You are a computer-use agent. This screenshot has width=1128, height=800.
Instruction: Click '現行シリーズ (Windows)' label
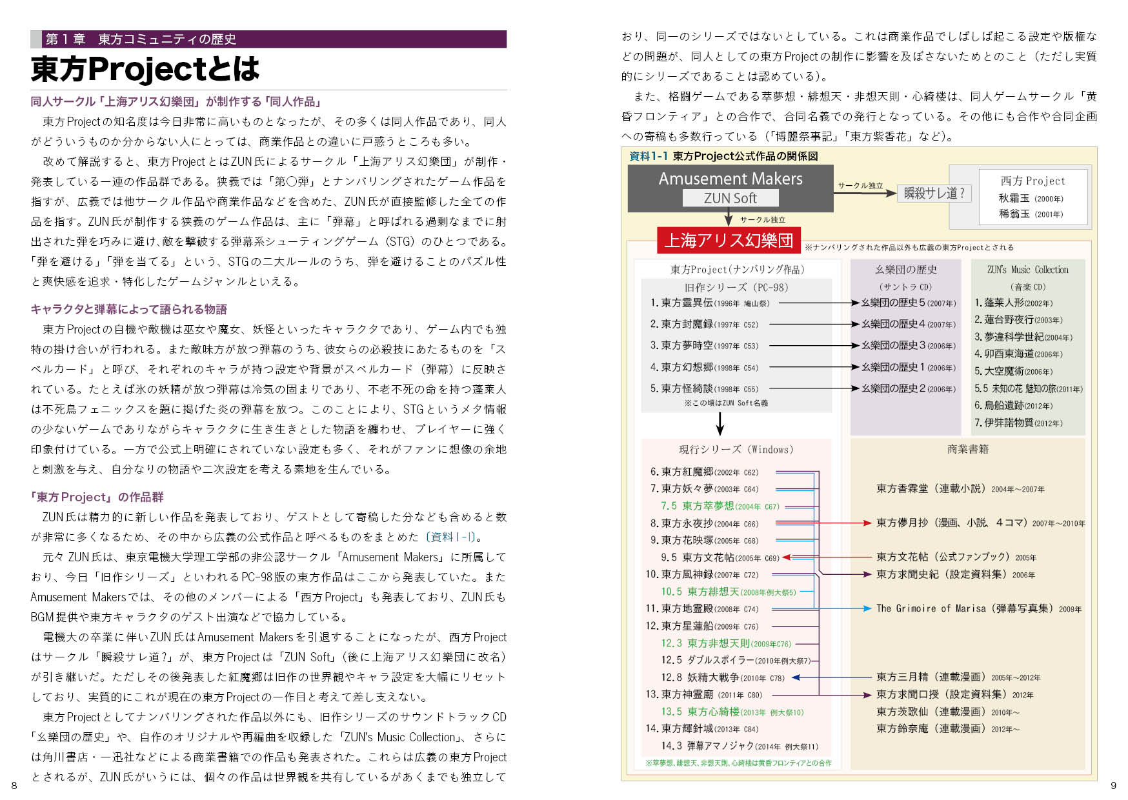(736, 450)
